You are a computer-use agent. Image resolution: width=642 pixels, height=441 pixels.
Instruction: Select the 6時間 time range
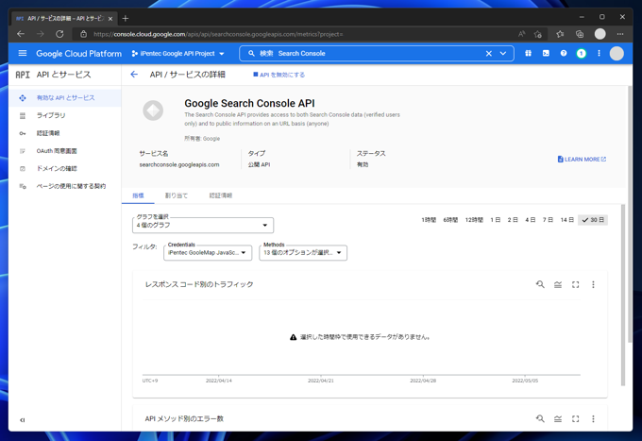[x=450, y=220]
